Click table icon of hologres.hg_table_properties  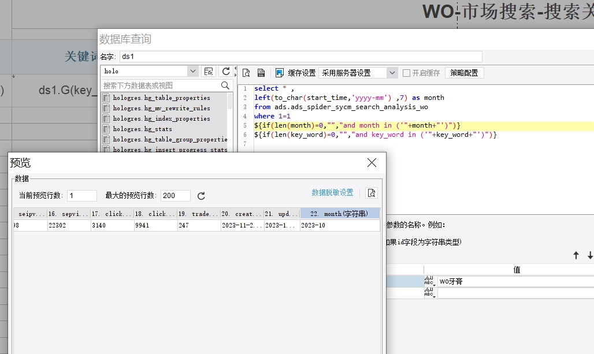(106, 98)
